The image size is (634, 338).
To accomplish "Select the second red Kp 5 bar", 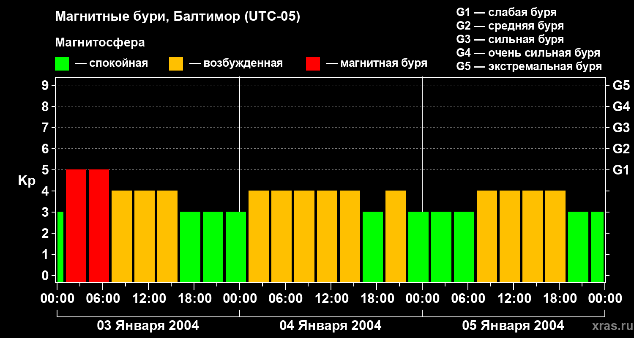I will tap(99, 226).
